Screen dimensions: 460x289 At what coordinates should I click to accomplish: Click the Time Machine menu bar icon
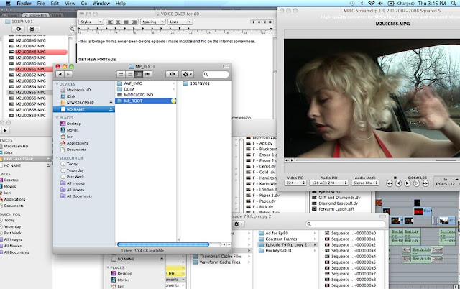coord(352,3)
